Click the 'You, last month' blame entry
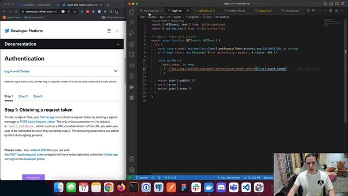 tap(229, 177)
